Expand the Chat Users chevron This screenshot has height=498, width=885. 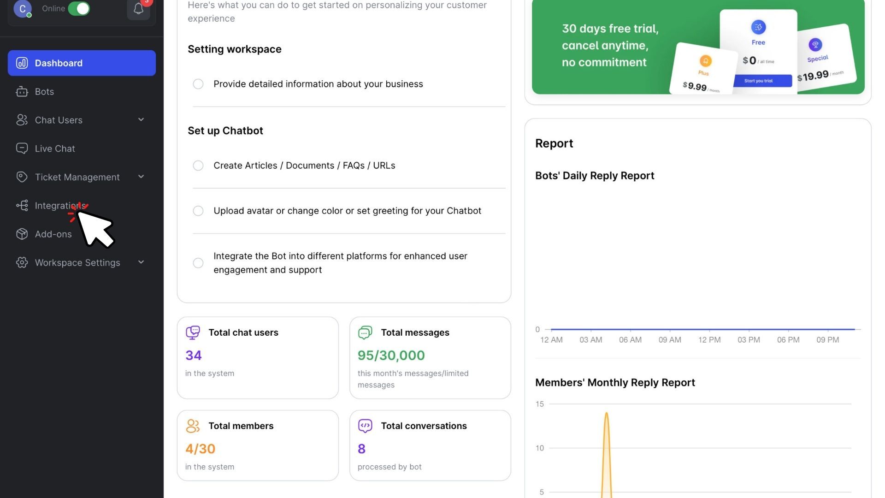click(x=141, y=120)
